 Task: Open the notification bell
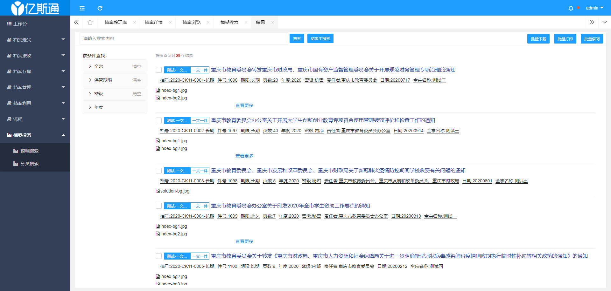click(x=571, y=8)
